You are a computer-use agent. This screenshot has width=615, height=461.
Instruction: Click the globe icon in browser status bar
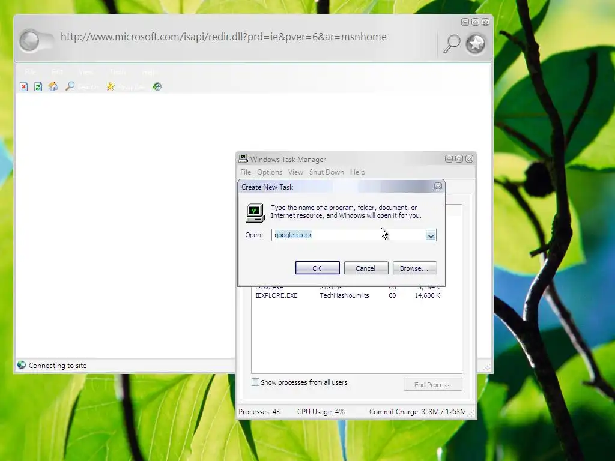click(x=22, y=365)
